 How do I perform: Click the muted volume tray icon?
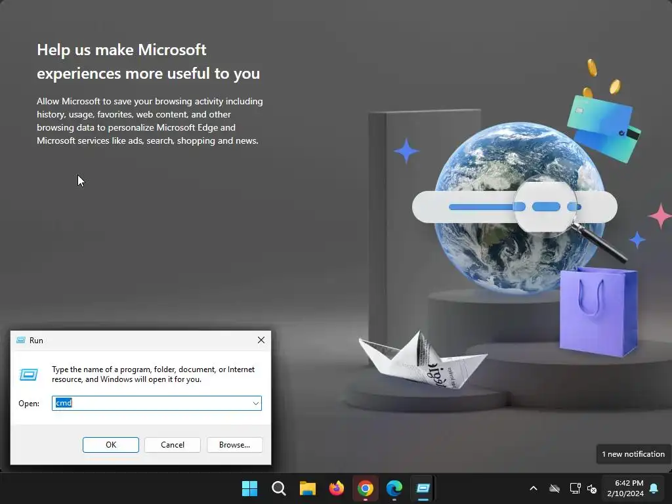point(592,488)
